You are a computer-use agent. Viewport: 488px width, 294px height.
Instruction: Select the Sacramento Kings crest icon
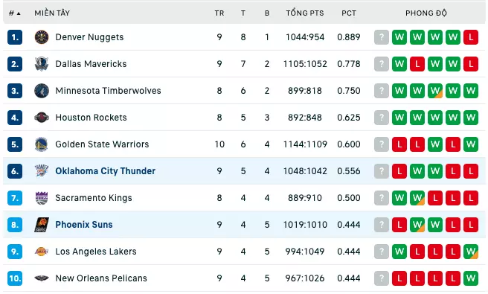(42, 198)
